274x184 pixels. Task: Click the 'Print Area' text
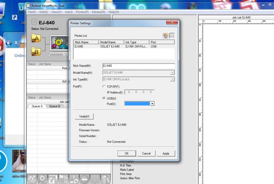click(126, 174)
